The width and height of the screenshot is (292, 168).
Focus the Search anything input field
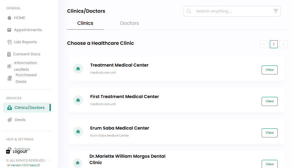click(x=232, y=11)
